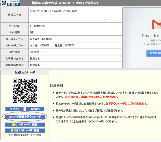Click the 画像重ね合わせ row label
This screenshot has height=142, width=161.
pos(14,65)
